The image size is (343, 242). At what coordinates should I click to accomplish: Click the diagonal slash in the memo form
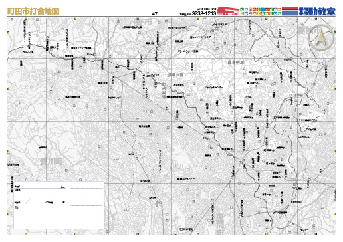point(28,201)
